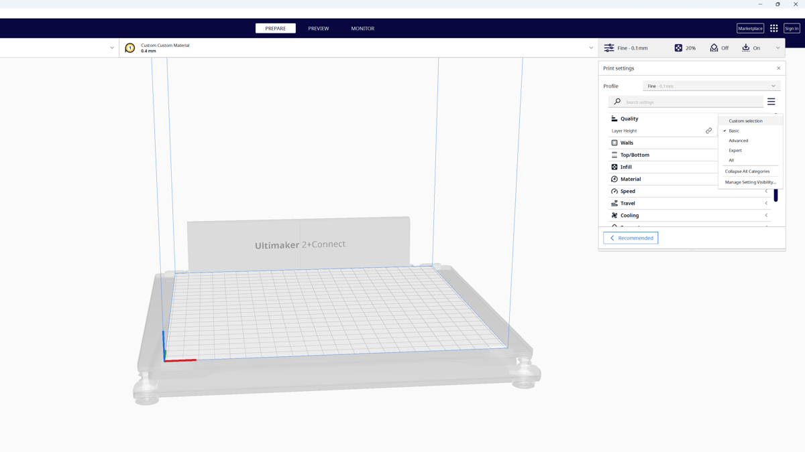805x452 pixels.
Task: Click the Top/Bottom category icon
Action: [614, 155]
